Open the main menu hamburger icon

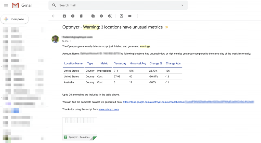6,5
